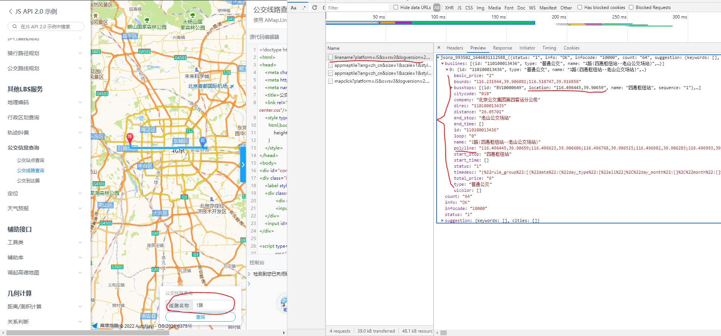721x336 pixels.
Task: Enable Hide data URLs checkbox
Action: pos(396,7)
